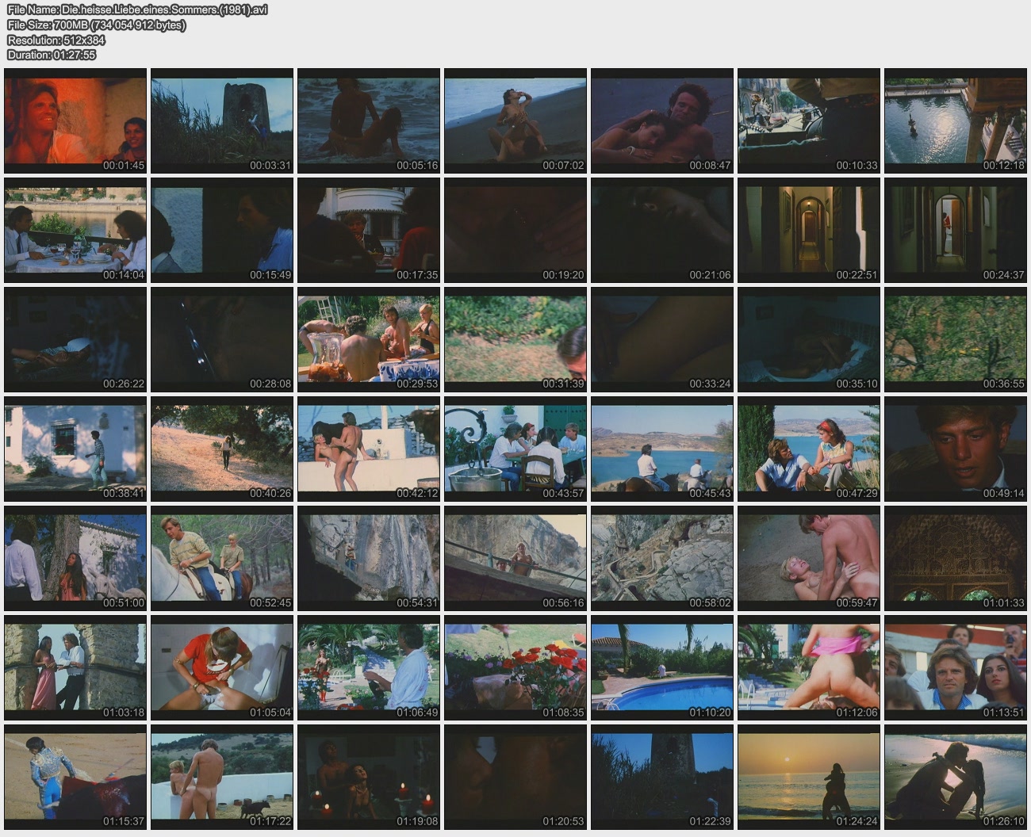Click the outdoor cafe thumbnail at 00:43:57
This screenshot has height=837, width=1031.
pos(515,449)
